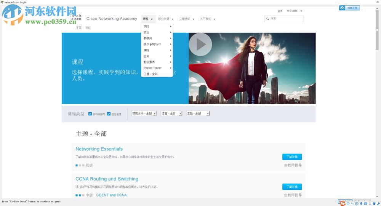Screen dimensions: 381x206
Task: Click the skin shirt icon in IME bar
Action: point(374,204)
